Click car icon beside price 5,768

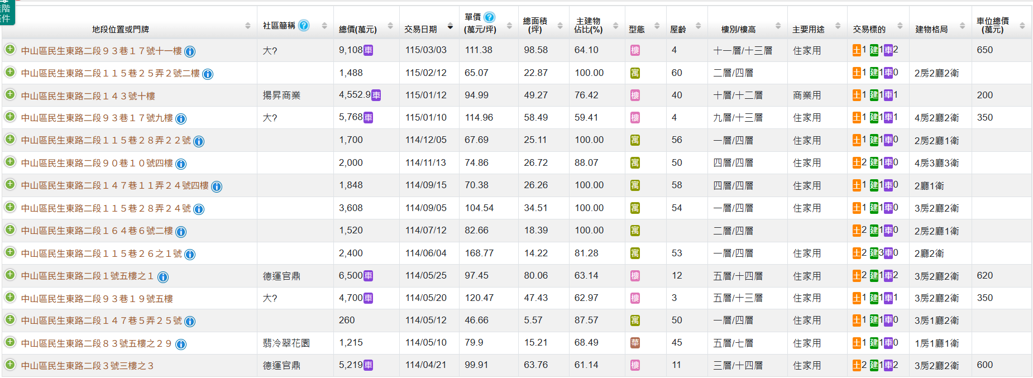pos(369,117)
